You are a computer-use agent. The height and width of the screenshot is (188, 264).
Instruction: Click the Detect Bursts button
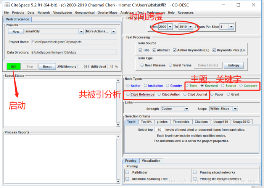[x=208, y=65]
